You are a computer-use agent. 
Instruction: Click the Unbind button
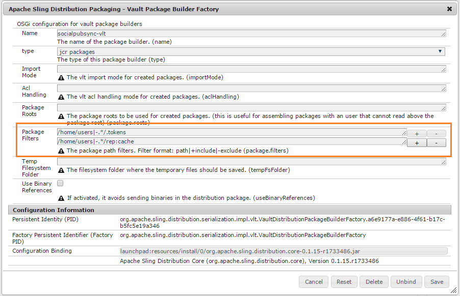point(406,282)
